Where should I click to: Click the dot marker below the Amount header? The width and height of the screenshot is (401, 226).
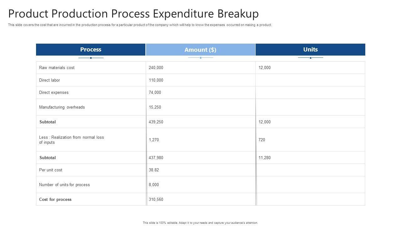[x=200, y=58]
